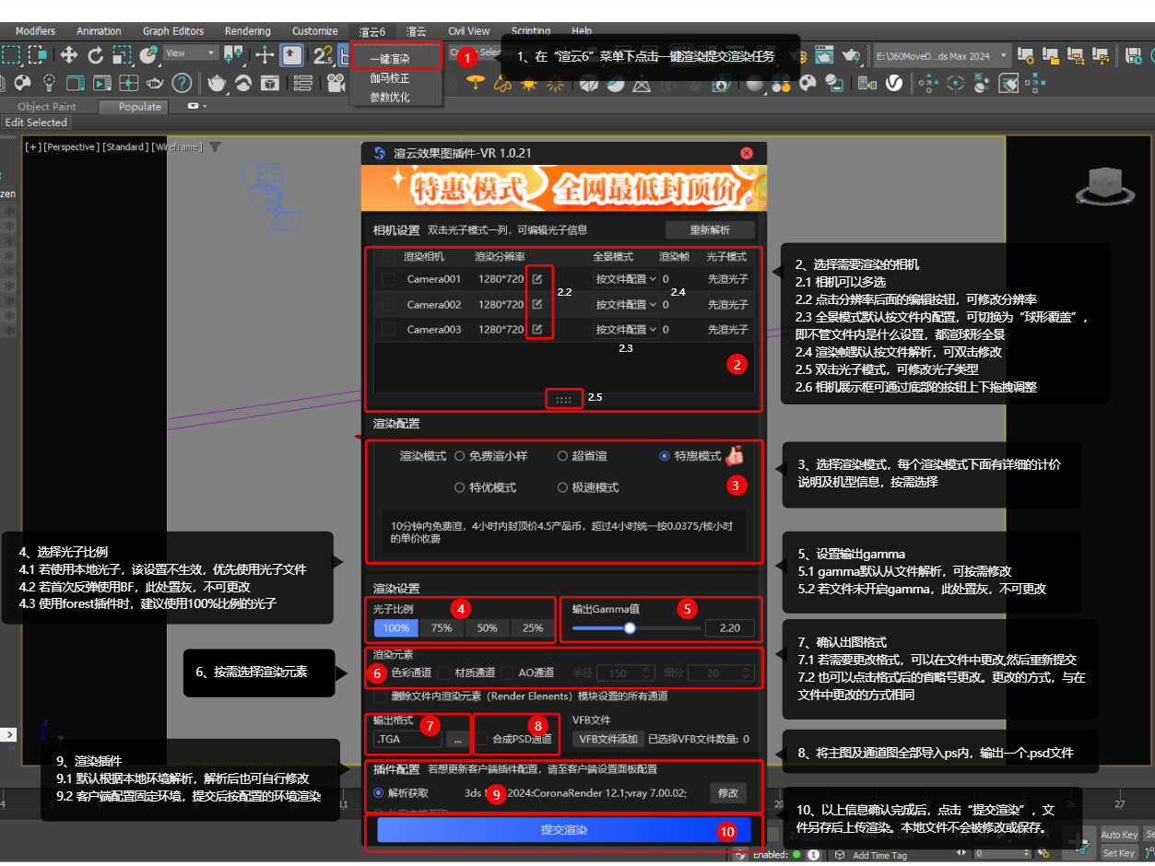Click edit resolution icon for Camera001
The image size is (1155, 866).
[x=537, y=279]
